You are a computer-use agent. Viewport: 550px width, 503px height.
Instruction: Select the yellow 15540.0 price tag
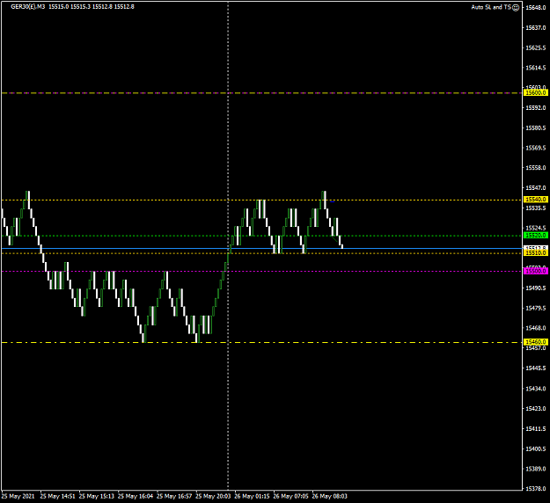pyautogui.click(x=535, y=200)
